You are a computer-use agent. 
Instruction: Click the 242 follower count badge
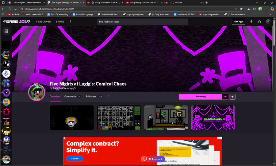(x=225, y=97)
